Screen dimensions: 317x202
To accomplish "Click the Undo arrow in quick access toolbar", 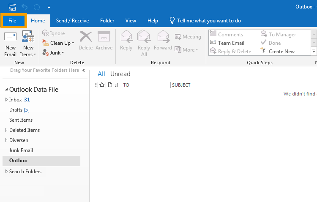I will click(25, 7).
